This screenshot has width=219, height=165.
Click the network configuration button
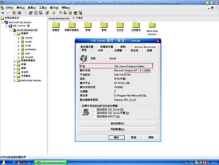(x=118, y=129)
